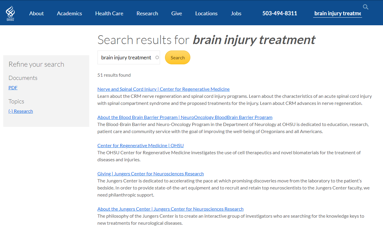Open the Health Care menu
Image resolution: width=383 pixels, height=235 pixels.
pos(109,14)
